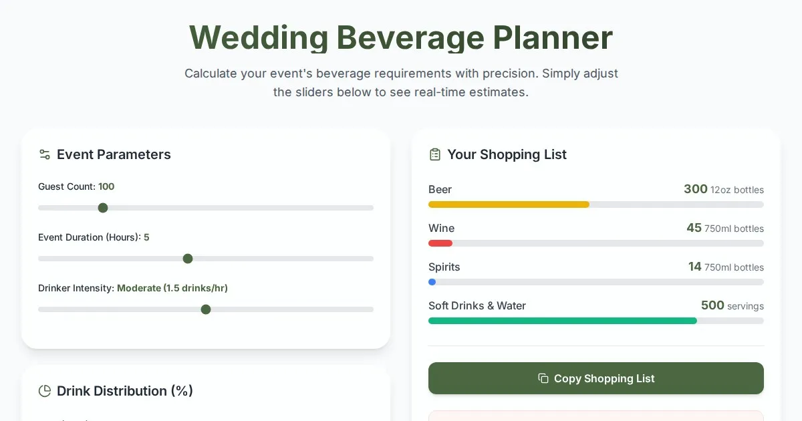Viewport: 802px width, 421px height.
Task: Click the Guest Count slider handle
Action: coord(103,208)
